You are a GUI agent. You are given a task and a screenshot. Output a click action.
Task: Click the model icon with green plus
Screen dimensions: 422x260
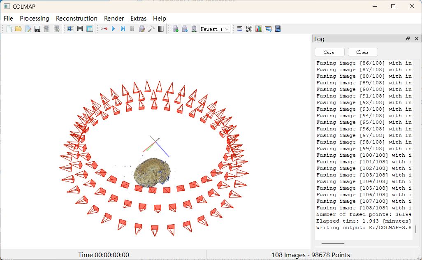point(175,29)
